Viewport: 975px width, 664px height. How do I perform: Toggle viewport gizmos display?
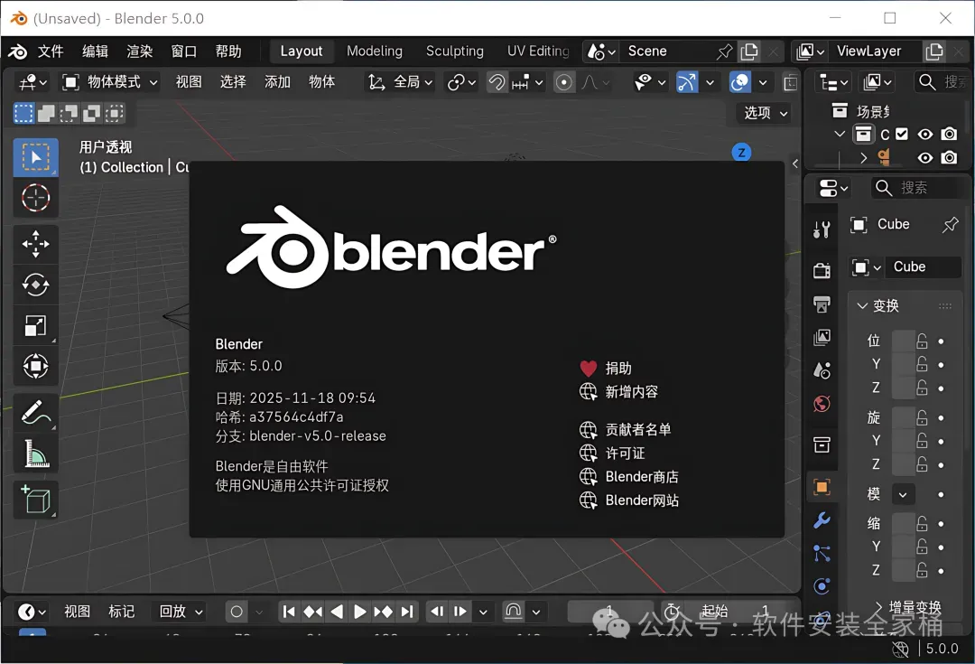pos(686,82)
